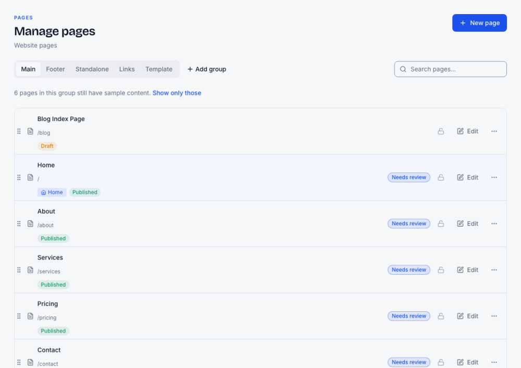Screen dimensions: 521x368
Task: Open the more options menu for the Services row
Action: [x=494, y=270]
